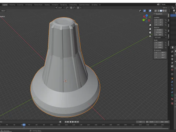The width and height of the screenshot is (176, 132).
Task: Click the Dimensions Z field
Action: point(160,58)
